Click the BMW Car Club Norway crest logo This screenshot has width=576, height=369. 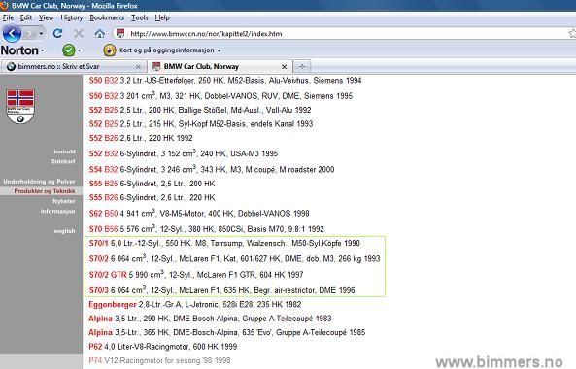coord(20,106)
